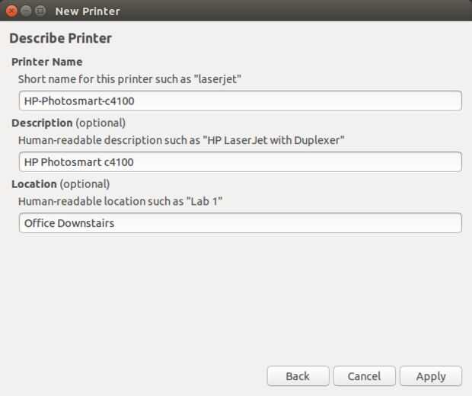Maximize the New Printer window
This screenshot has height=396, width=472.
40,11
